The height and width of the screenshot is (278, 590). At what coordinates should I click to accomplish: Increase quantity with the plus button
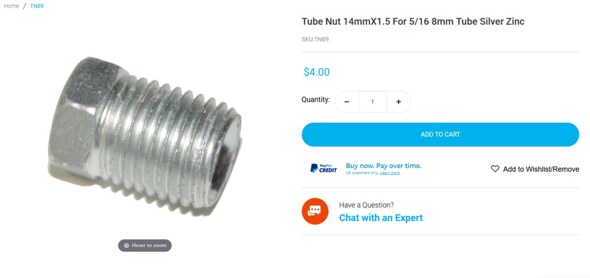click(x=399, y=102)
